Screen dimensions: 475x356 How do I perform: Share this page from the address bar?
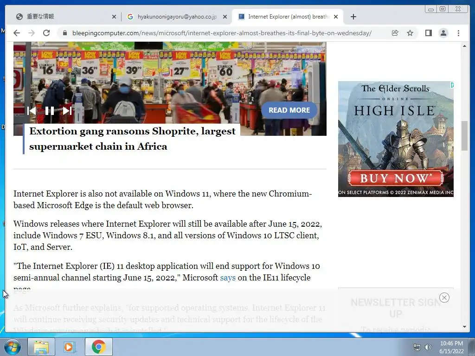395,33
